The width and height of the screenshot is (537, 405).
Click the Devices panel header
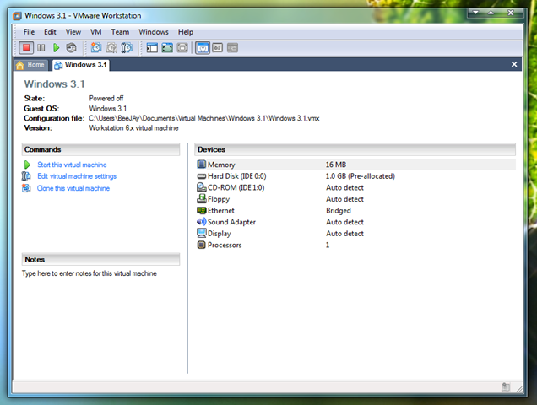(355, 149)
